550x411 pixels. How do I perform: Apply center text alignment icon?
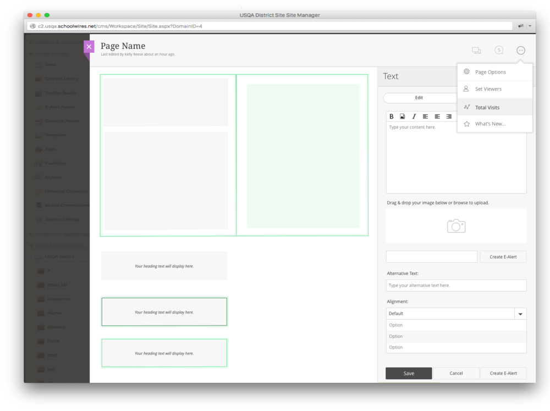(x=437, y=116)
